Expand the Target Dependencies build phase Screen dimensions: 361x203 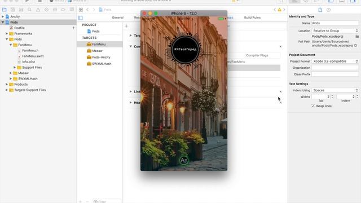point(130,36)
